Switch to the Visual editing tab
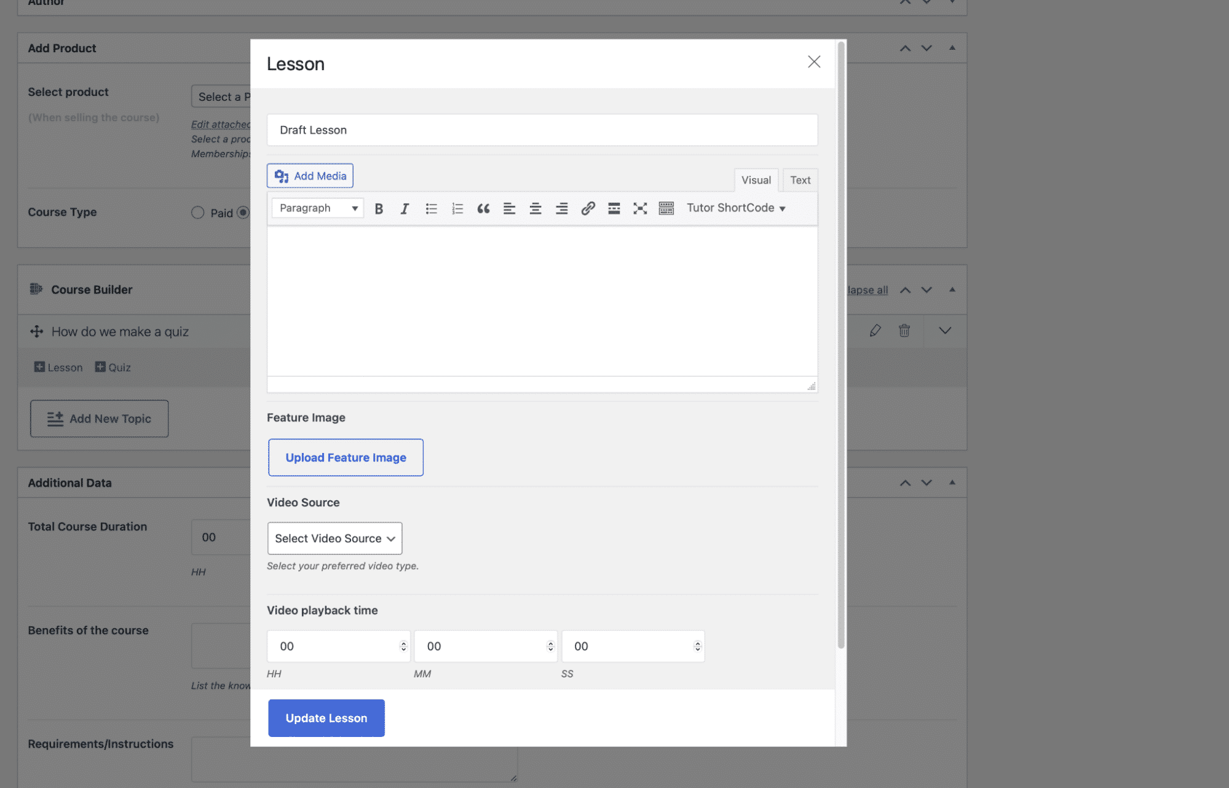The width and height of the screenshot is (1229, 788). coord(756,179)
